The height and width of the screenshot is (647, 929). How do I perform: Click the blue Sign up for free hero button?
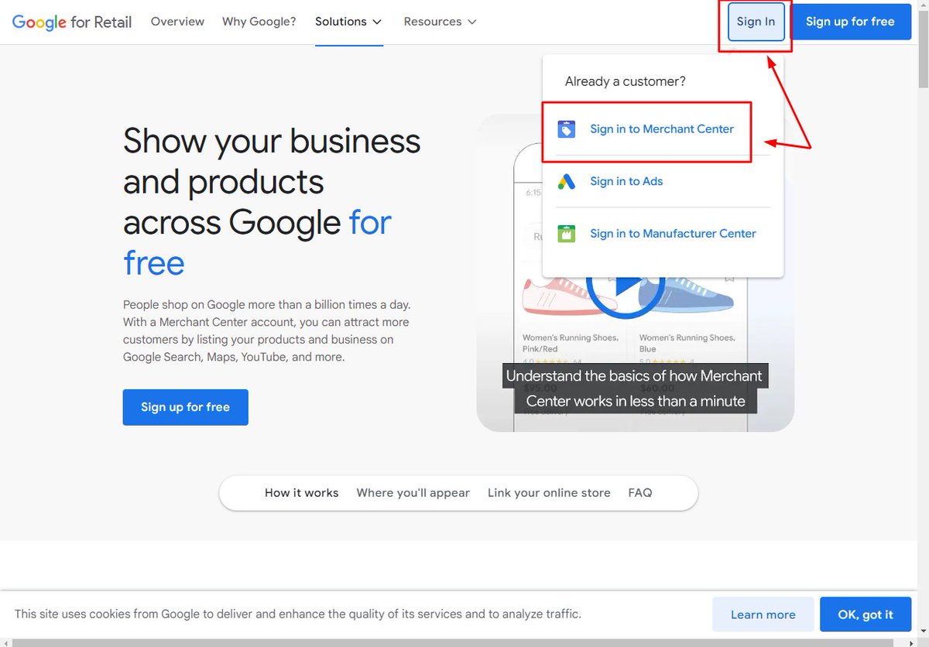click(x=185, y=406)
